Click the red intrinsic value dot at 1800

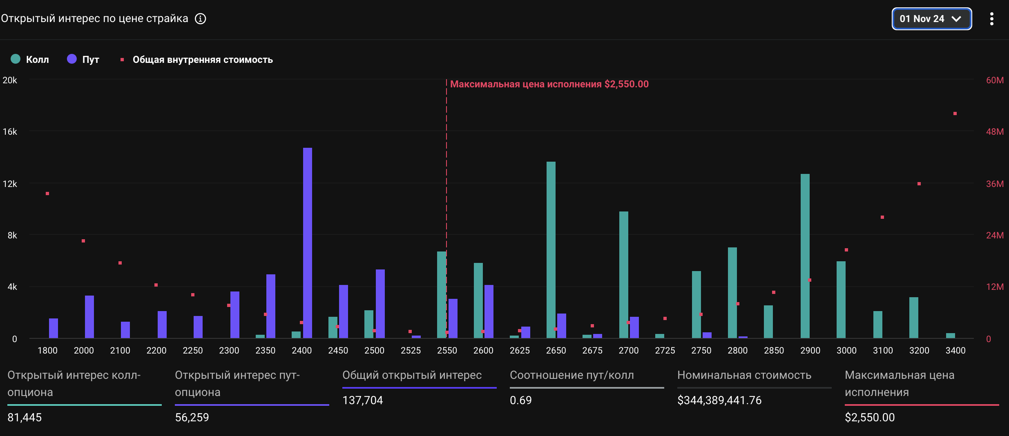click(47, 194)
